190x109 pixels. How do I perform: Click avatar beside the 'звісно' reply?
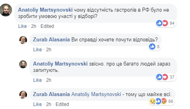coord(23,64)
